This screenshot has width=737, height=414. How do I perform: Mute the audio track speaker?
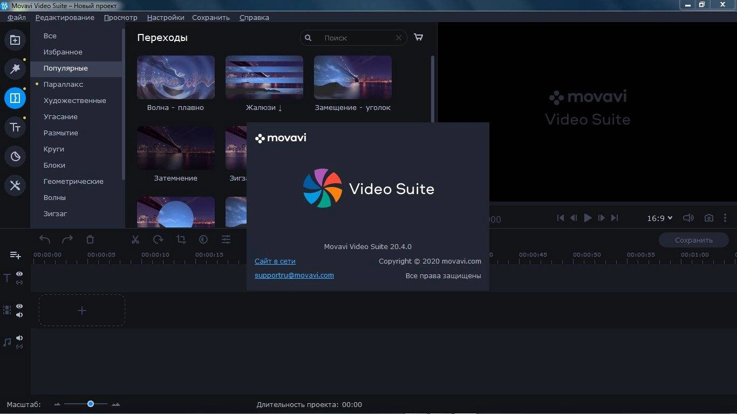(19, 338)
